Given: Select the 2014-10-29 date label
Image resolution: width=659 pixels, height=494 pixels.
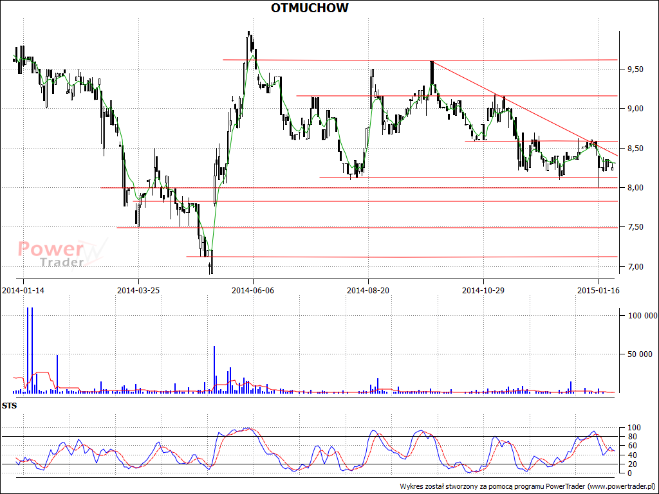Looking at the screenshot, I should 483,290.
